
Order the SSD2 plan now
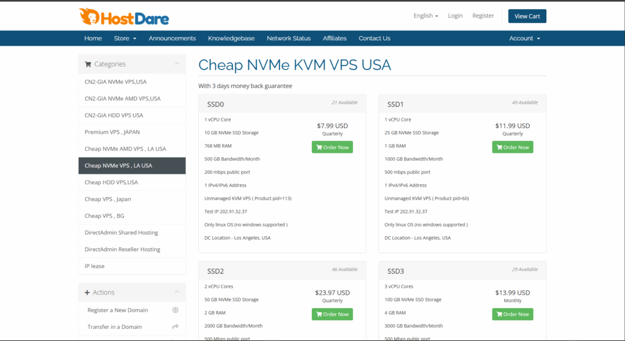tap(332, 314)
